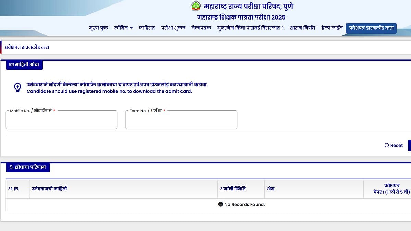The height and width of the screenshot is (231, 411).
Task: Open the वेळापत्रक schedule link
Action: (201, 28)
